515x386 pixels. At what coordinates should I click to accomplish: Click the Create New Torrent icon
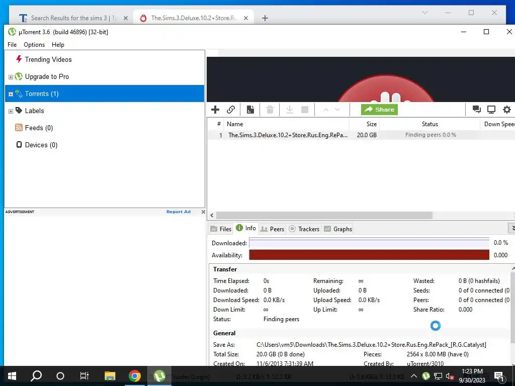[x=250, y=110]
